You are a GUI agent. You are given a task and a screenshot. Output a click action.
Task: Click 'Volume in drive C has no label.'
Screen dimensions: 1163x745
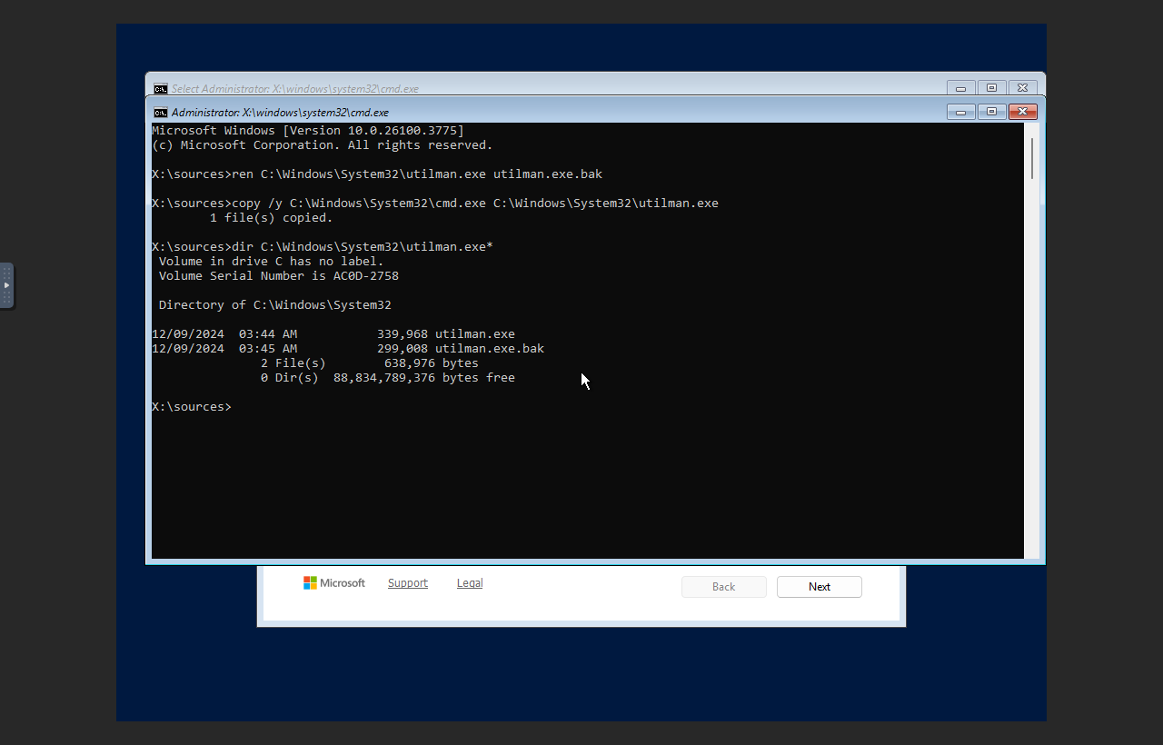point(272,262)
